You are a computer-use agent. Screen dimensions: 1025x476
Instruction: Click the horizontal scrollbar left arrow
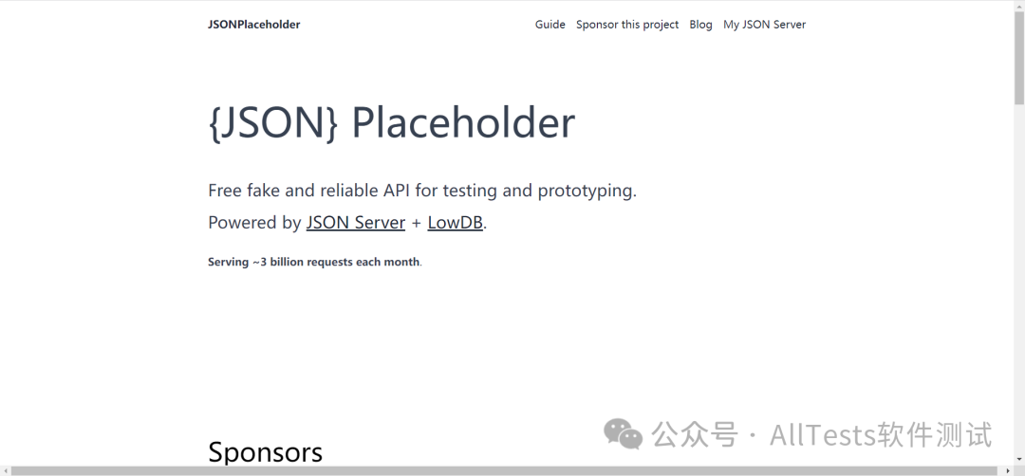coord(6,470)
